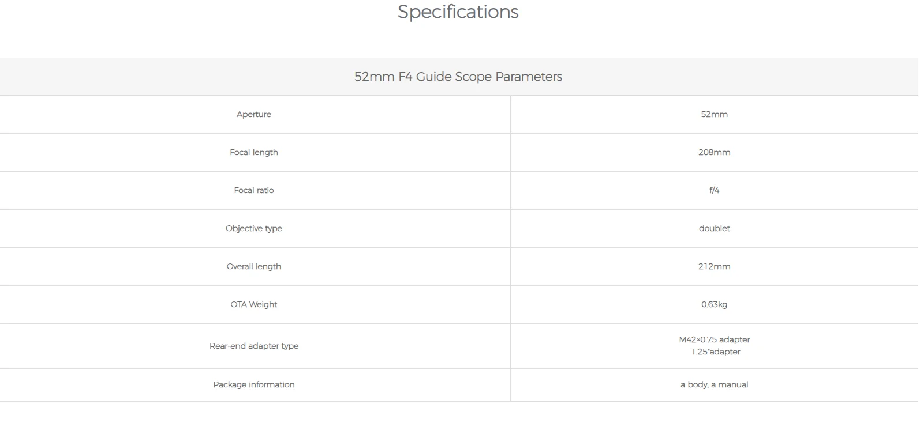Click the 52mm F4 Guide Scope Parameters header
920x423 pixels.
(x=458, y=77)
